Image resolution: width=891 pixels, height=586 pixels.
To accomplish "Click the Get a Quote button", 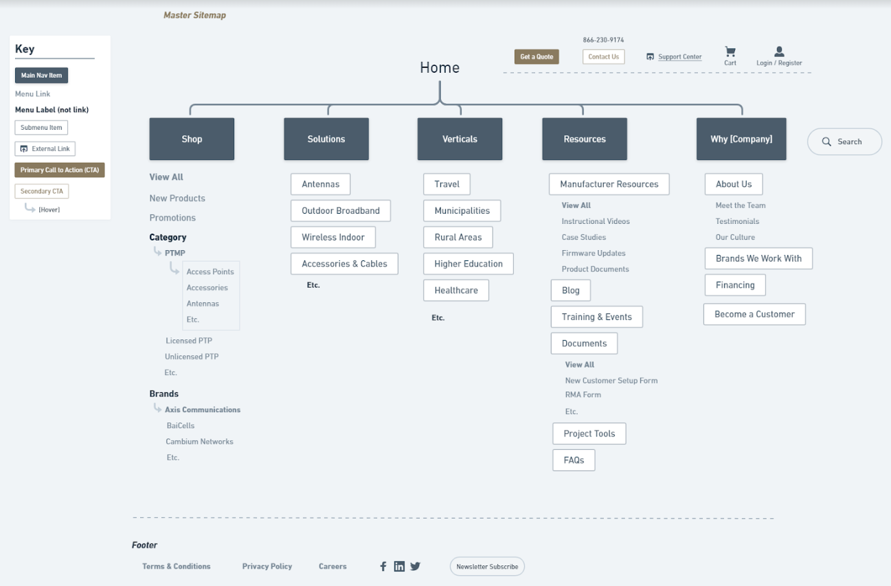I will click(537, 56).
